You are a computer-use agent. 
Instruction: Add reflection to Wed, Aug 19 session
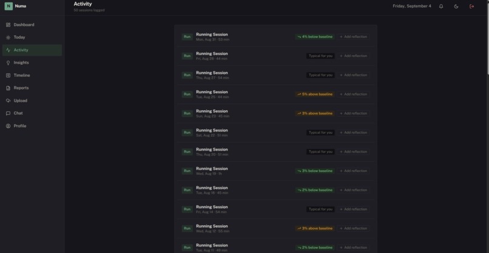353,171
